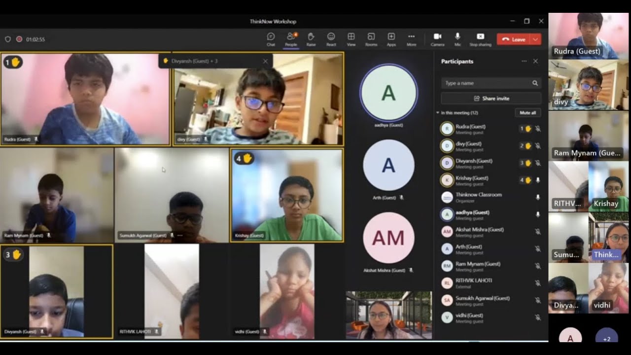Click the Mute all button

[x=527, y=113]
